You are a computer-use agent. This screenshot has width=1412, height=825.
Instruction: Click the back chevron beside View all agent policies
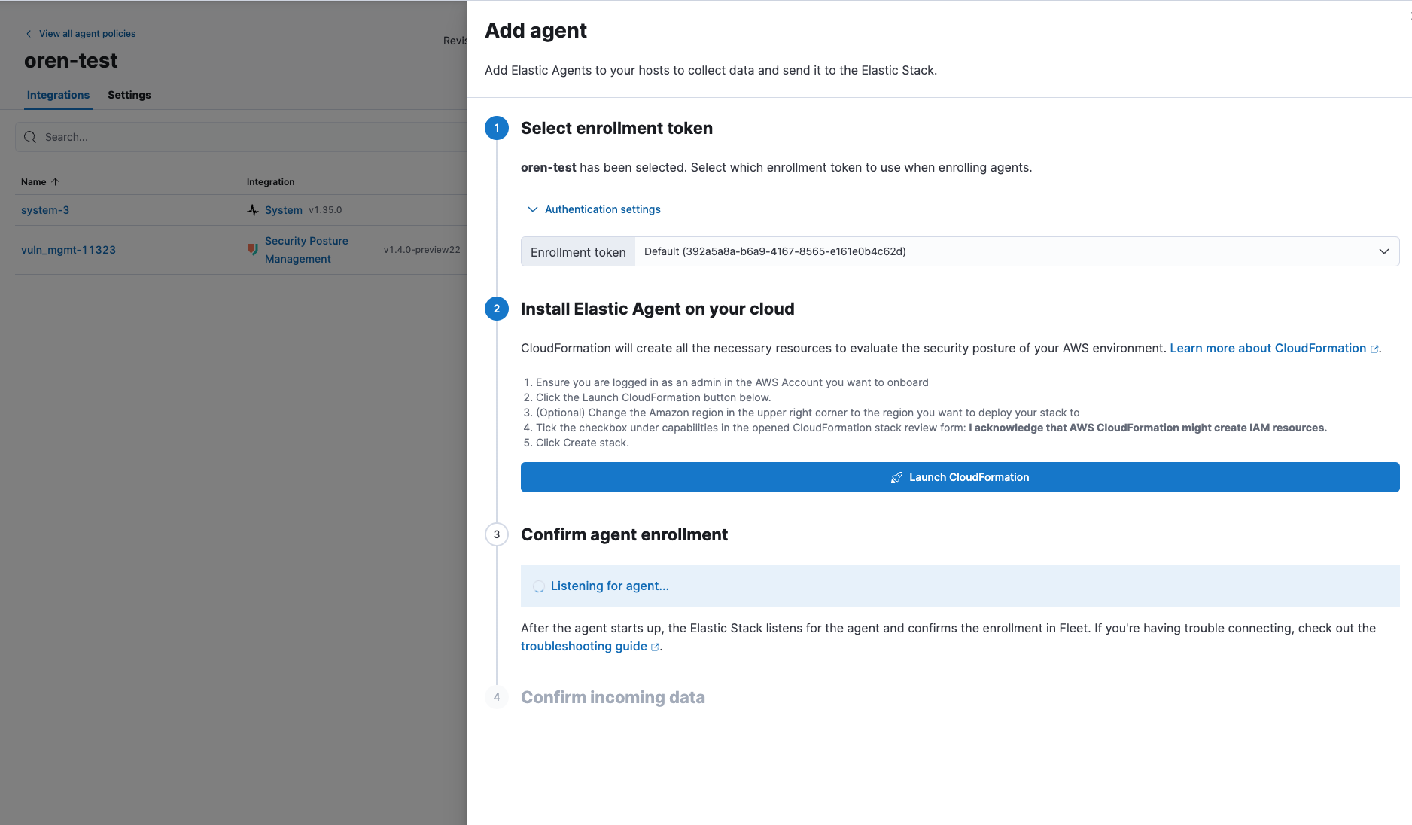point(28,33)
